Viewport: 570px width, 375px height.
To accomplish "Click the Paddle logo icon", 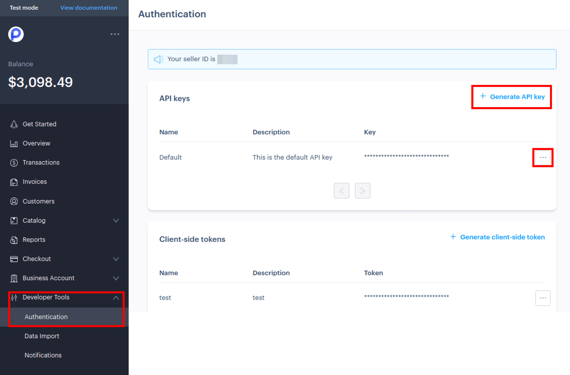I will [16, 34].
